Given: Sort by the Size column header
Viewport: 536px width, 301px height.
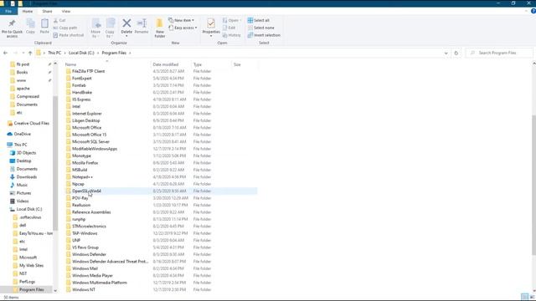Looking at the screenshot, I should pyautogui.click(x=245, y=64).
